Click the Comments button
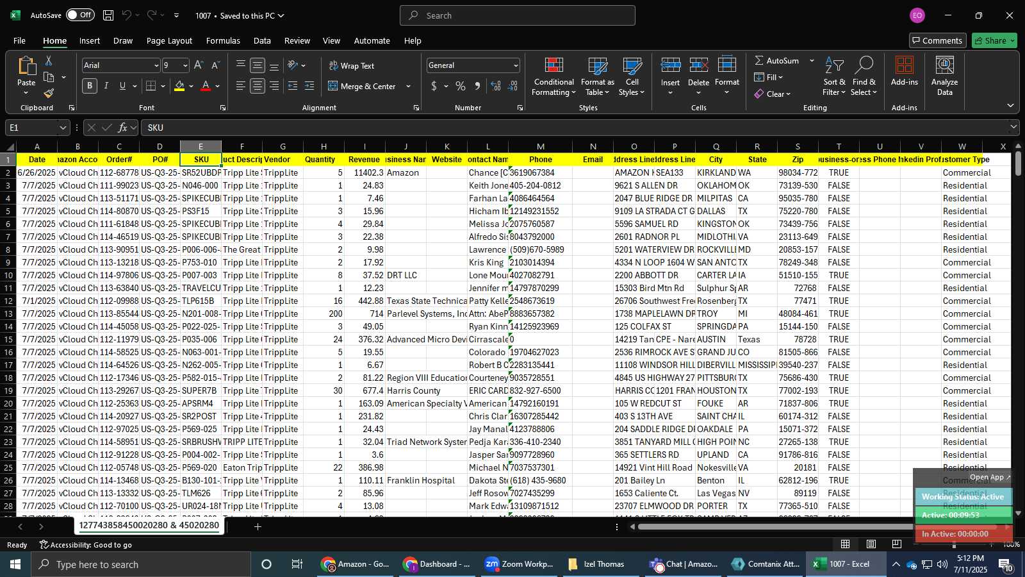 point(937,40)
